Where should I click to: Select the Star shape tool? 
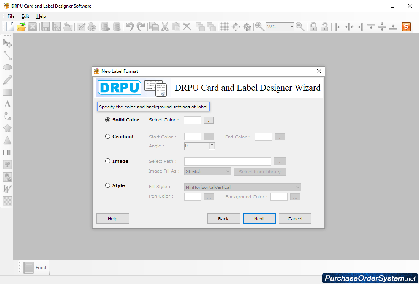pos(8,128)
